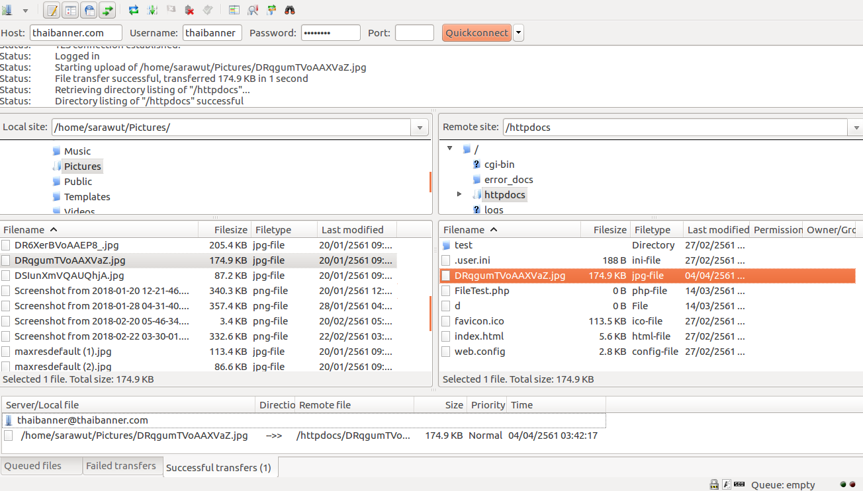Toggle processing of the transfer queue
The height and width of the screenshot is (491, 863).
coord(152,10)
